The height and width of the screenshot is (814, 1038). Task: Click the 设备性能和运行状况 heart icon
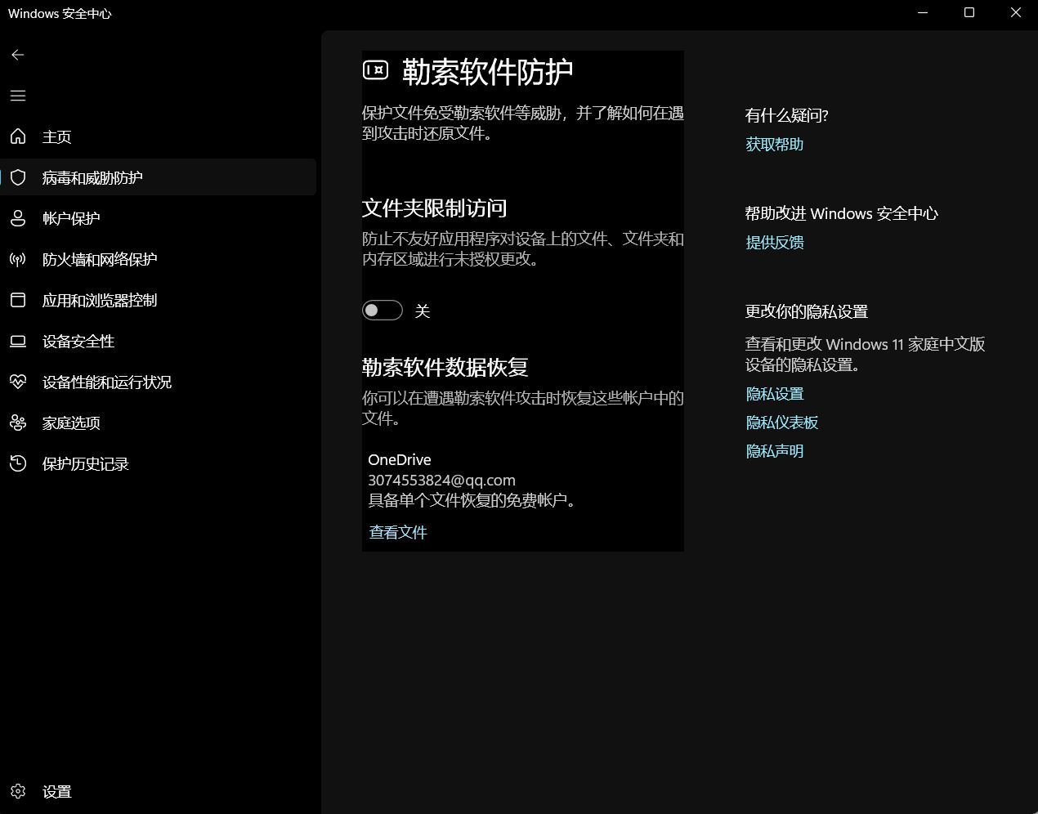tap(17, 382)
